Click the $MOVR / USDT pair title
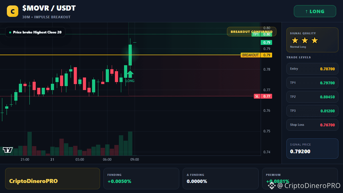 49,8
